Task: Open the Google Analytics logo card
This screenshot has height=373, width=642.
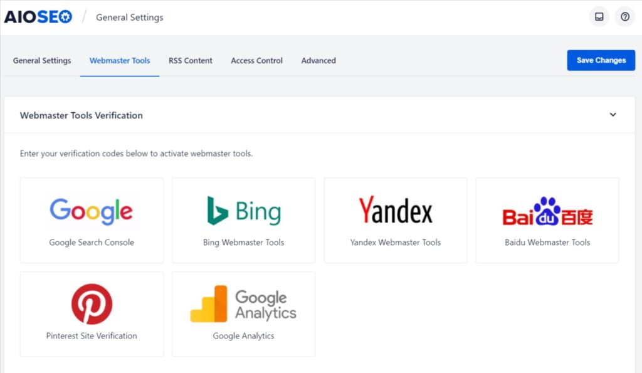Action: 243,304
